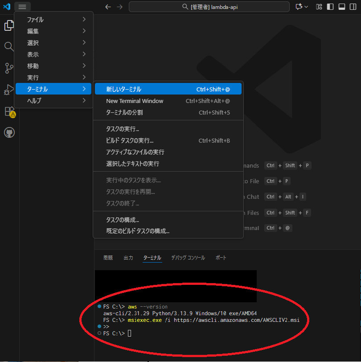Click the 'aws --version' command text
Viewport: 361px width, 362px height.
click(148, 307)
